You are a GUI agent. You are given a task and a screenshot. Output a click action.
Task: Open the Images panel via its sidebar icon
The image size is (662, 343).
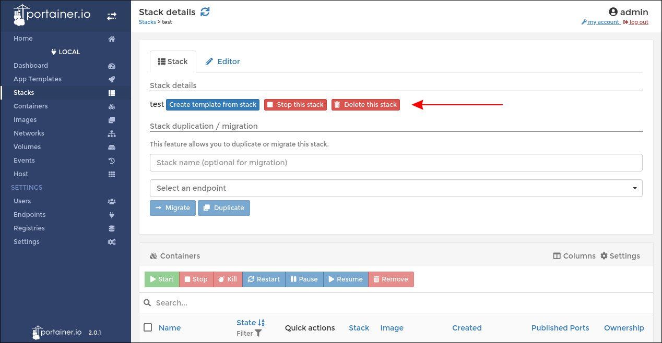click(112, 119)
